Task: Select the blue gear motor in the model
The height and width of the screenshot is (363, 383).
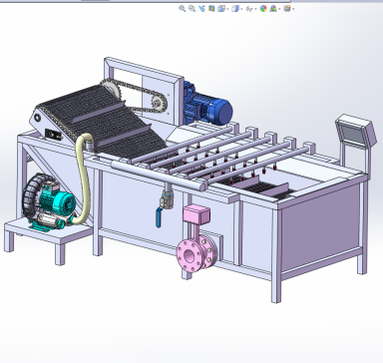Action: tap(206, 105)
